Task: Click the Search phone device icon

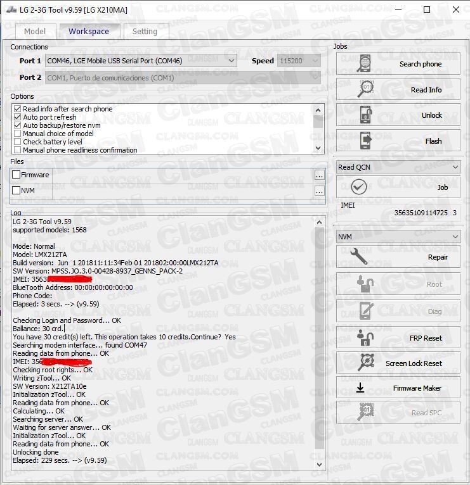Action: [x=364, y=64]
